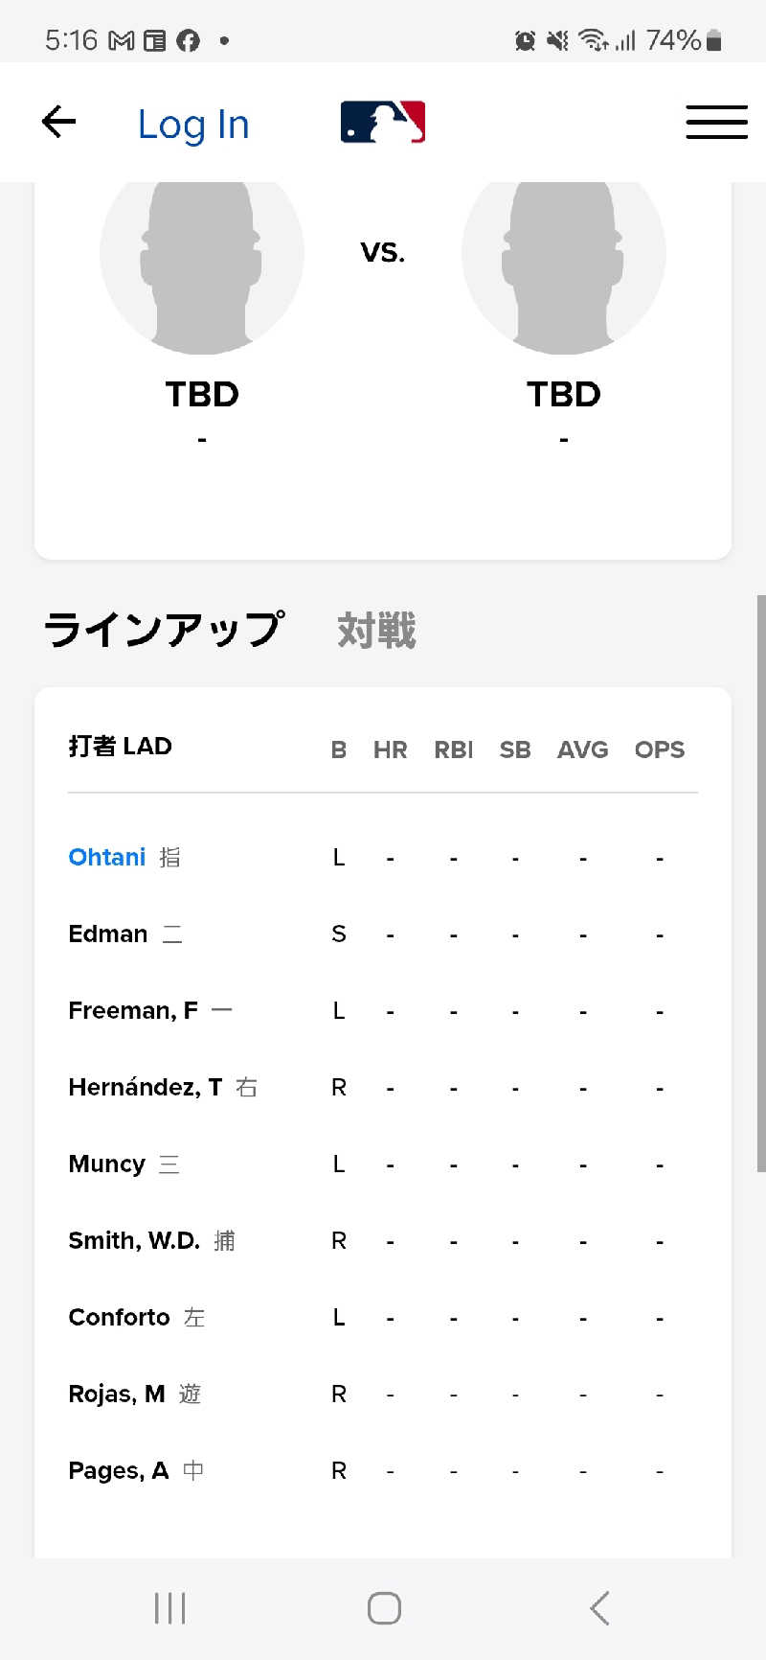Tap Facebook notification icon in status bar
The height and width of the screenshot is (1660, 766).
coord(189,40)
